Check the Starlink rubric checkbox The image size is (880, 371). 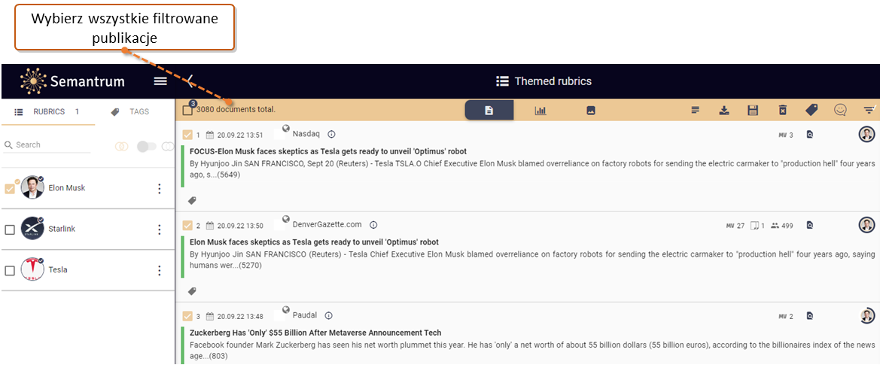point(10,230)
